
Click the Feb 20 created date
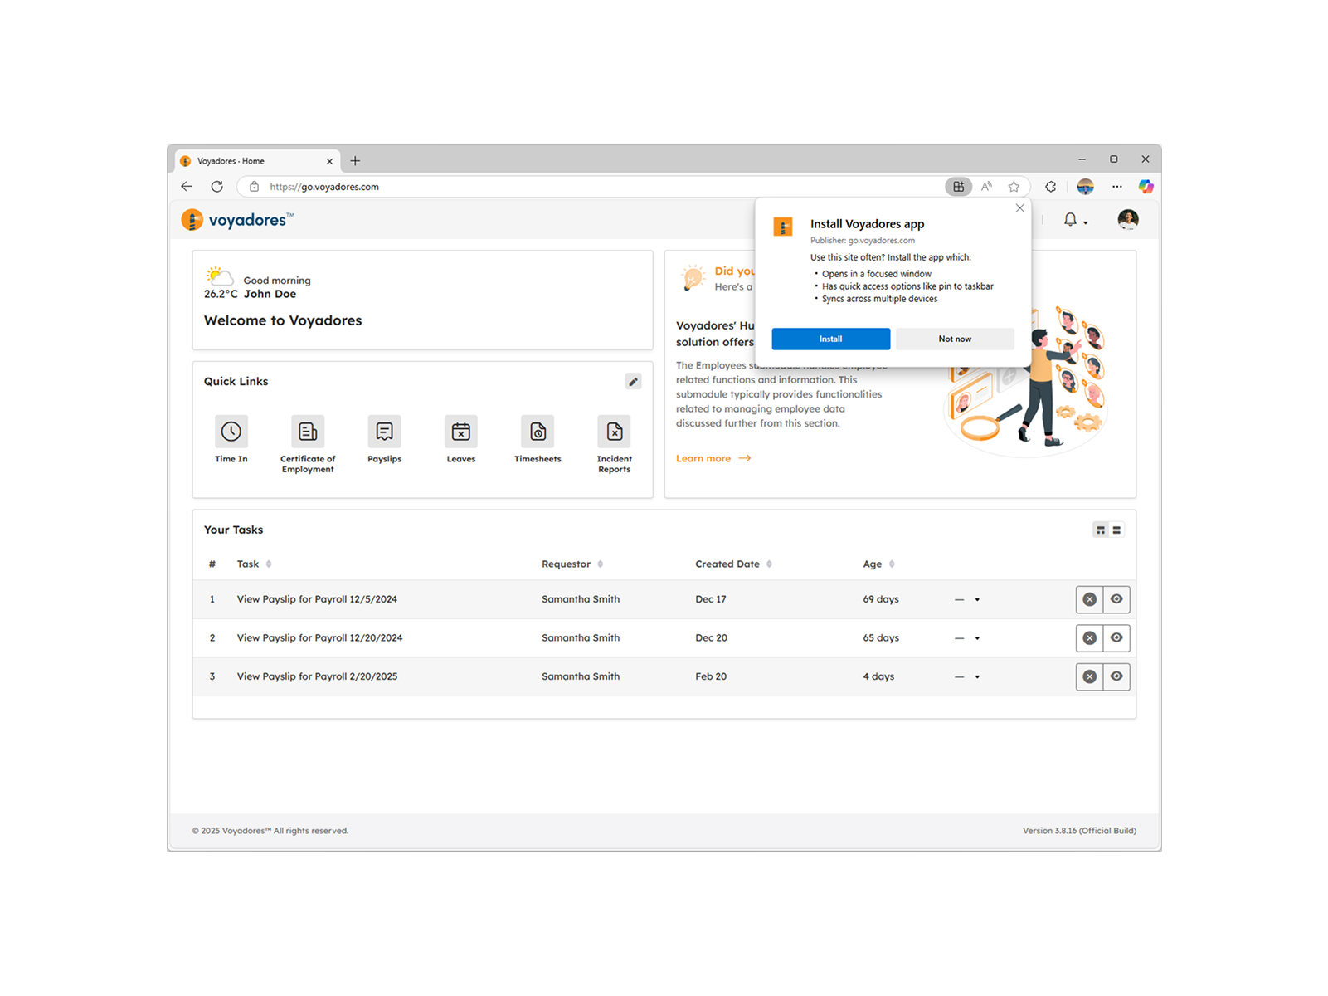pos(711,676)
